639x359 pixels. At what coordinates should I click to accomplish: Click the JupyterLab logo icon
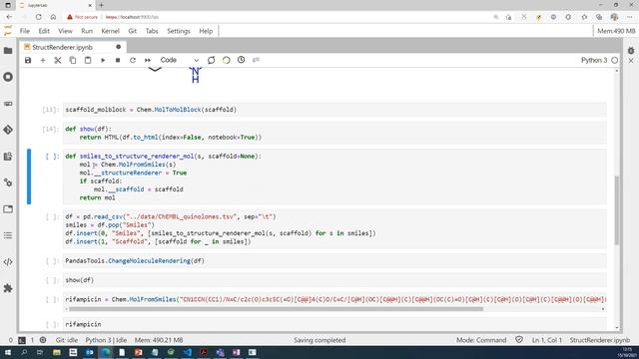click(x=8, y=31)
